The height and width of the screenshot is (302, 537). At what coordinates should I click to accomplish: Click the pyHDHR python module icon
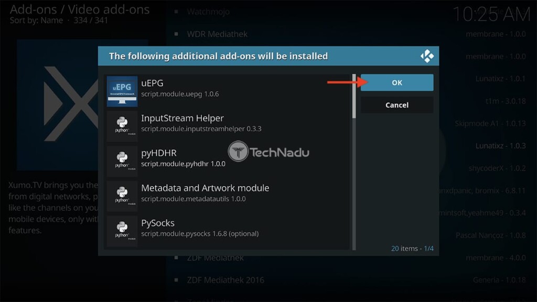pos(122,161)
